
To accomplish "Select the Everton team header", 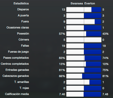I will coord(90,4).
